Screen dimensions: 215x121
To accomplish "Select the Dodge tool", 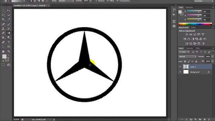I will [9, 37].
